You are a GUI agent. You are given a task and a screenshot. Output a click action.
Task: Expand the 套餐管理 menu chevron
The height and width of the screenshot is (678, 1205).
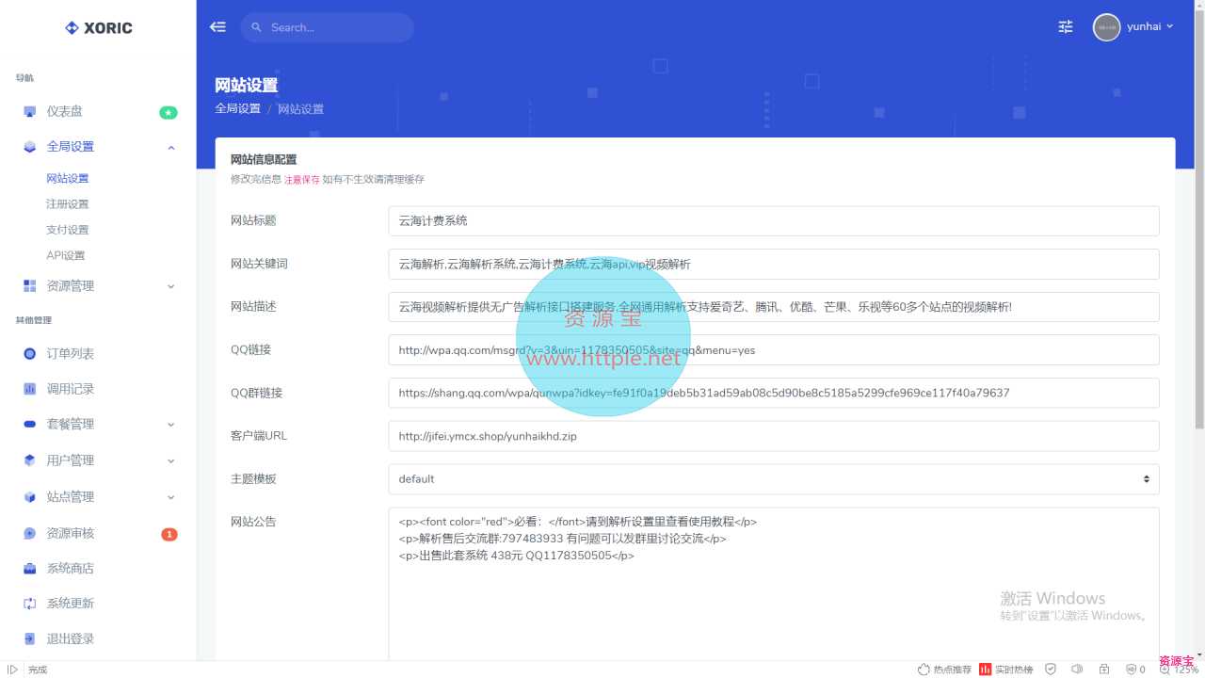(x=171, y=425)
